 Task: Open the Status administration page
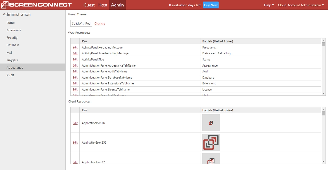tap(11, 23)
